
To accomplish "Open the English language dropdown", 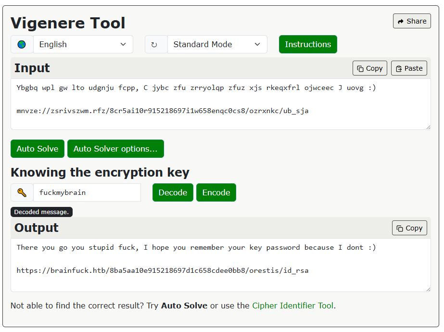I will click(83, 44).
